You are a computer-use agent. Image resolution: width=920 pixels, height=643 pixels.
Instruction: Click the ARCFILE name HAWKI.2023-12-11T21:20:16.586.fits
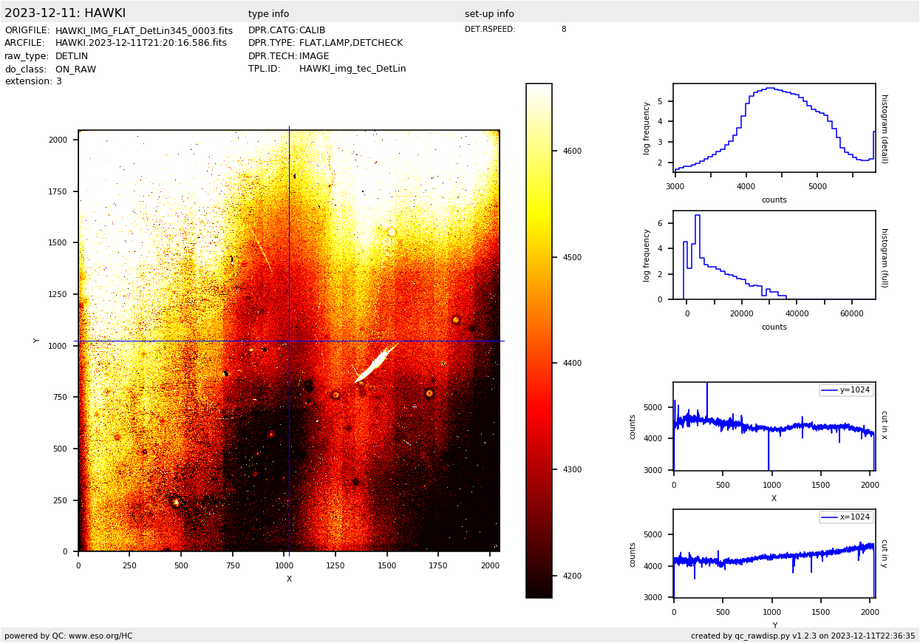[x=140, y=44]
